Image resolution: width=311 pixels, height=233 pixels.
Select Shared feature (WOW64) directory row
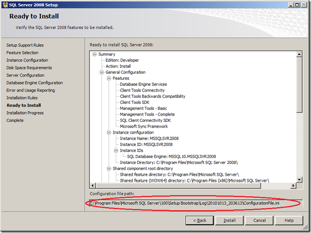(x=194, y=180)
